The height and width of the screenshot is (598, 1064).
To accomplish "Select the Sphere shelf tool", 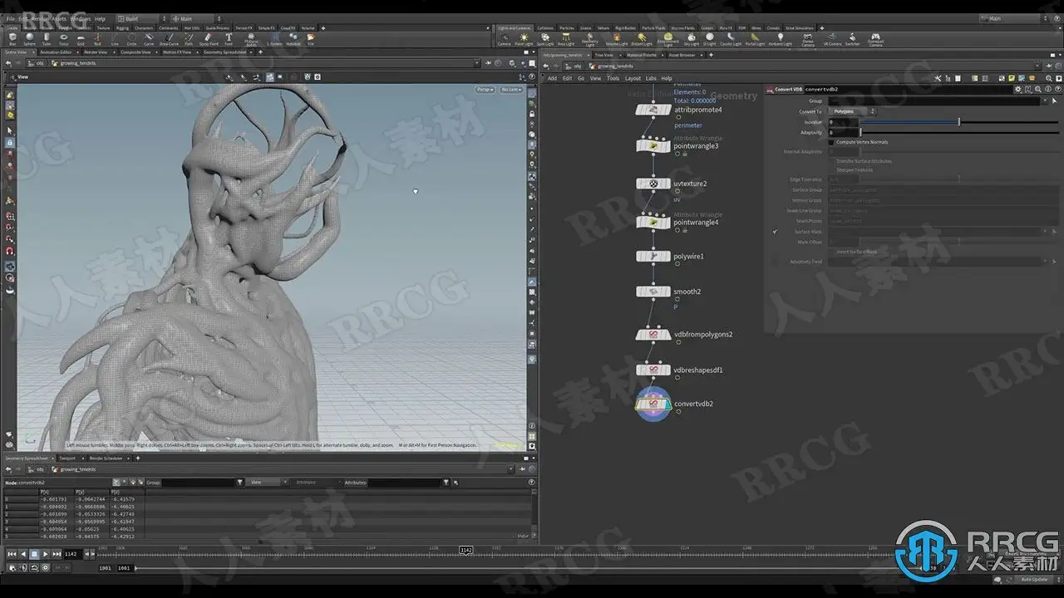I will click(x=30, y=38).
